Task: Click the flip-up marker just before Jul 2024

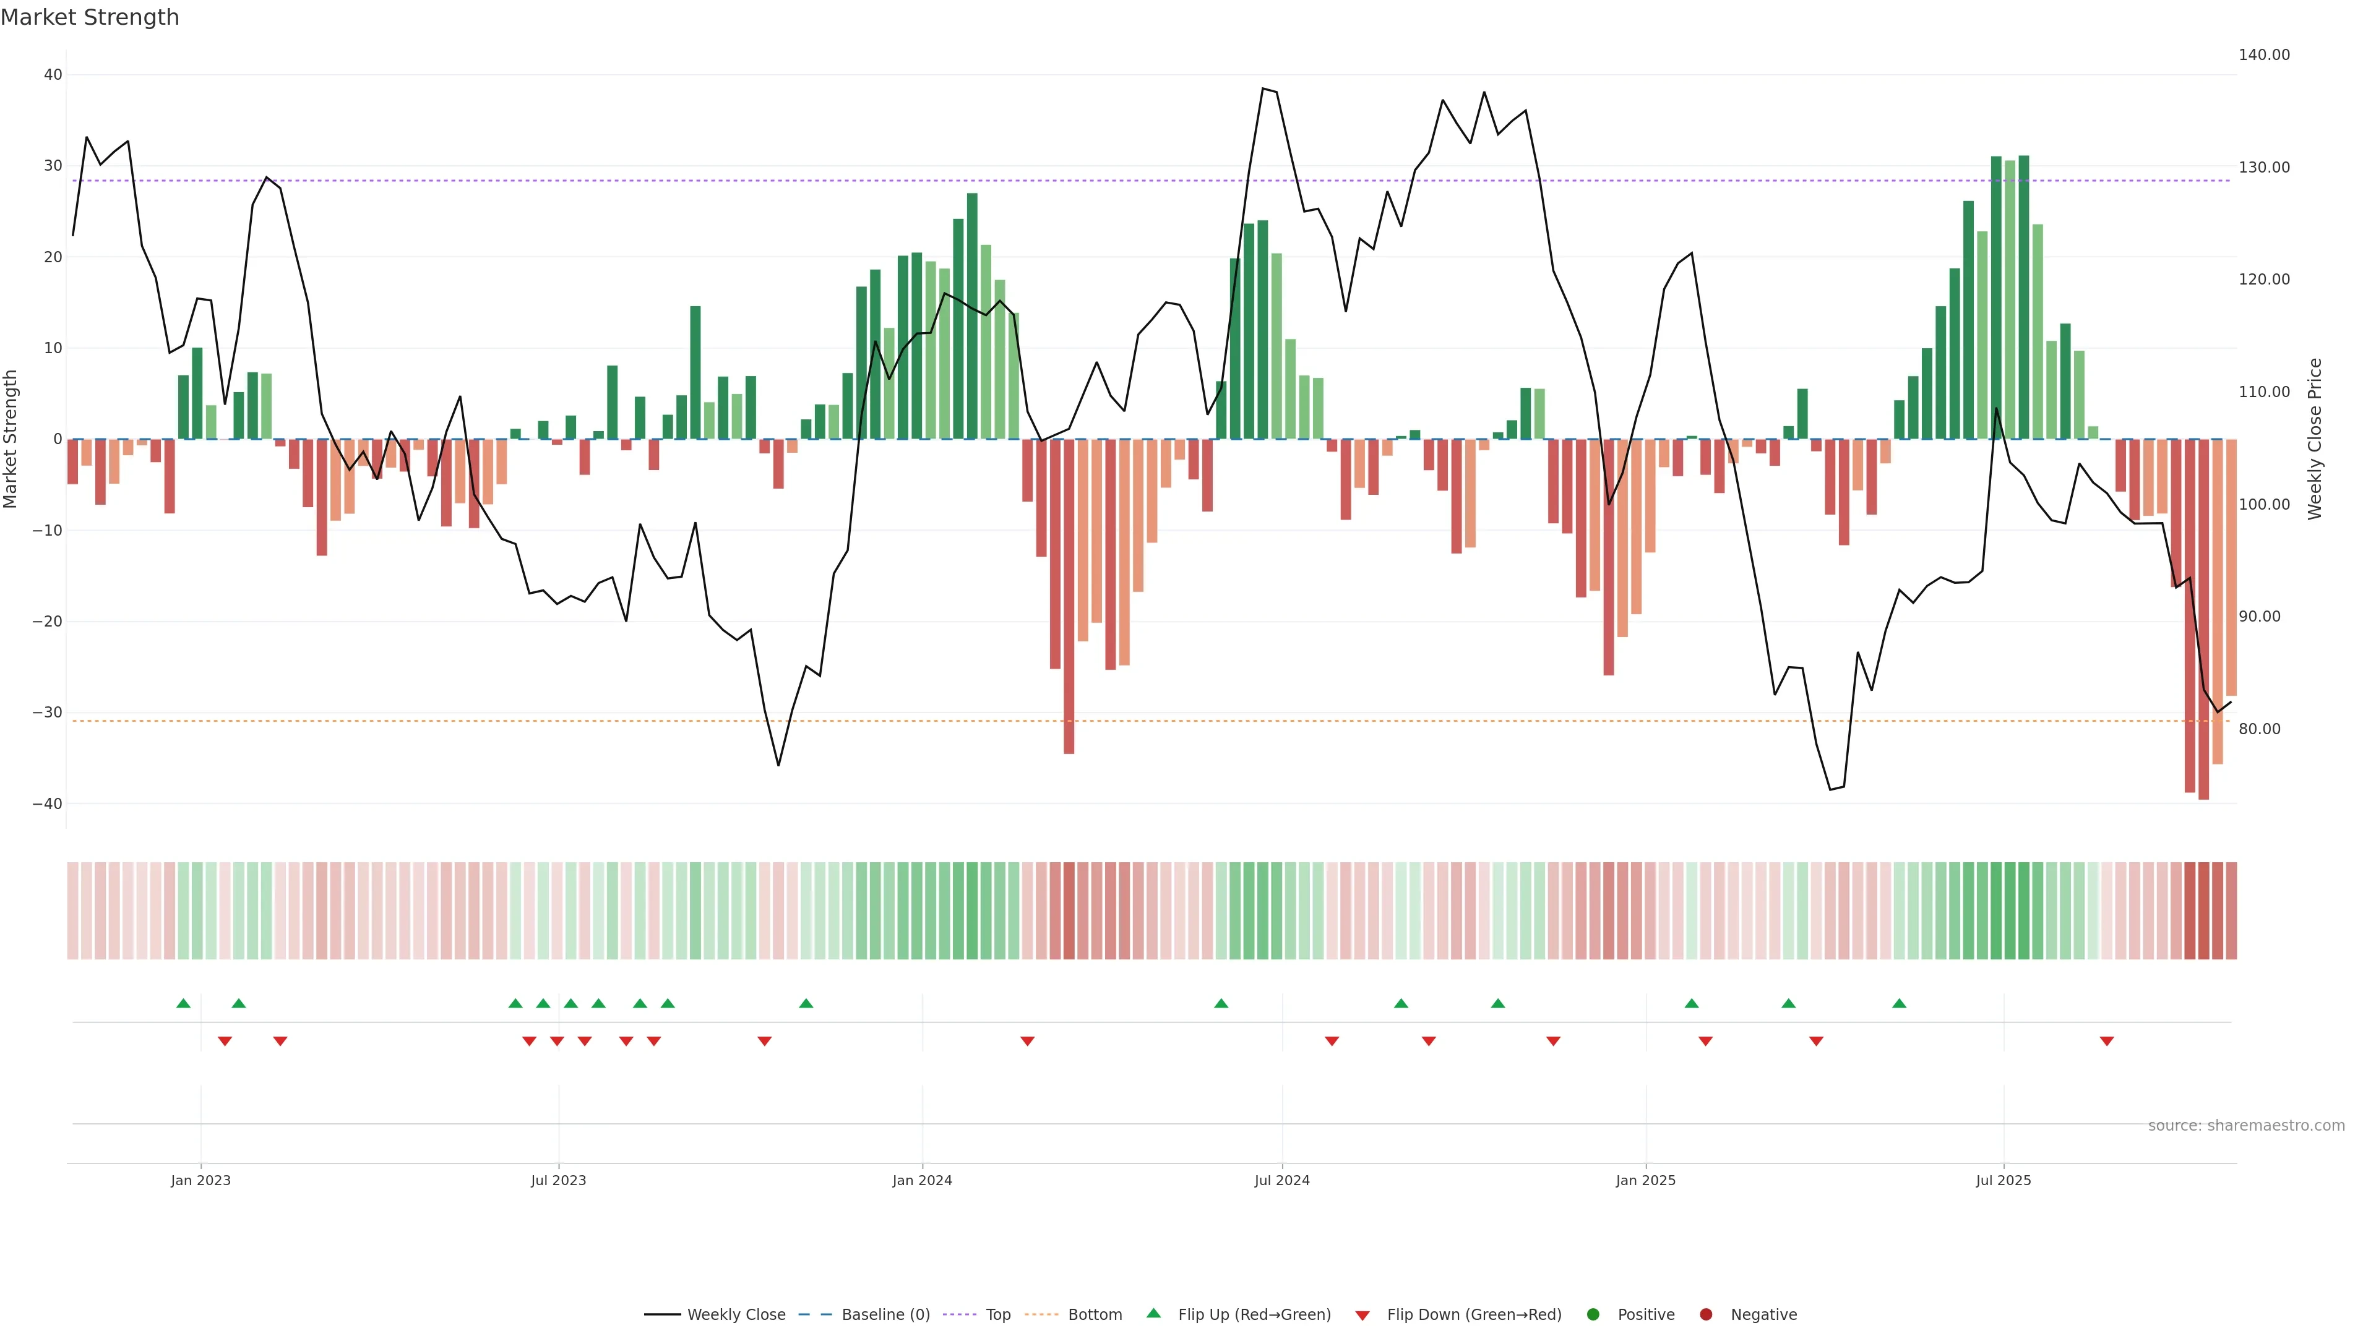Action: tap(1221, 1003)
